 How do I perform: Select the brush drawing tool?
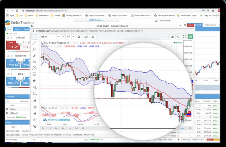(34, 56)
